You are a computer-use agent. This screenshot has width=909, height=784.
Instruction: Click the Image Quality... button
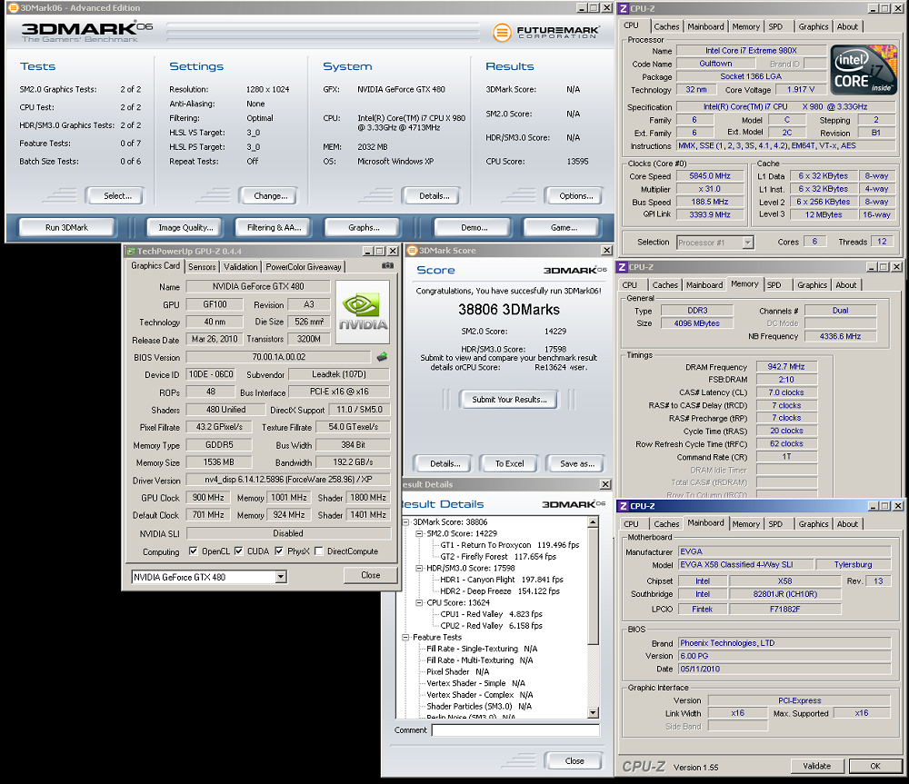185,228
